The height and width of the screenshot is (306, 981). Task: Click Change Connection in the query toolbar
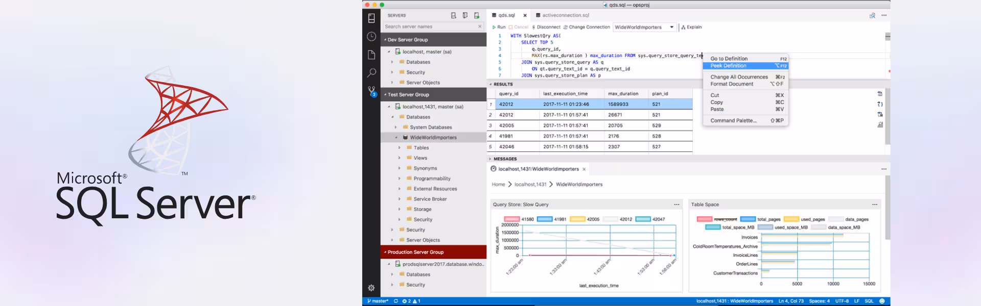pyautogui.click(x=587, y=27)
